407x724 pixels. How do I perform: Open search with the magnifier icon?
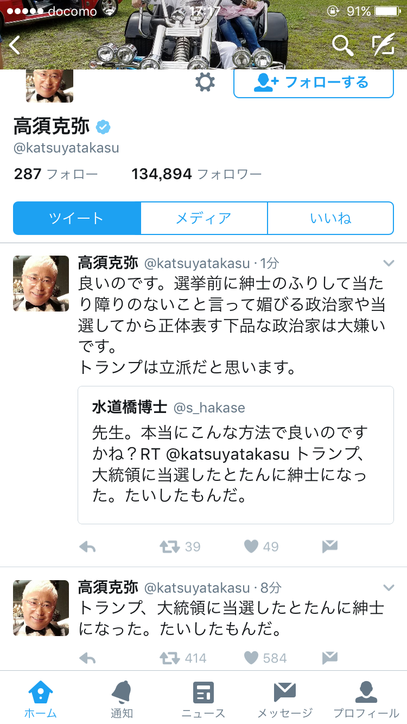tap(342, 46)
